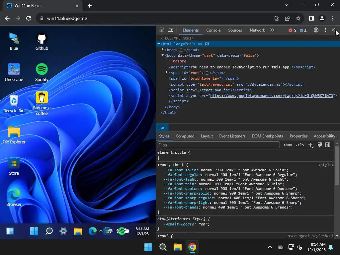Screen dimensions: 340x255
Task: Toggle the device toolbar icon
Action: pos(171,30)
